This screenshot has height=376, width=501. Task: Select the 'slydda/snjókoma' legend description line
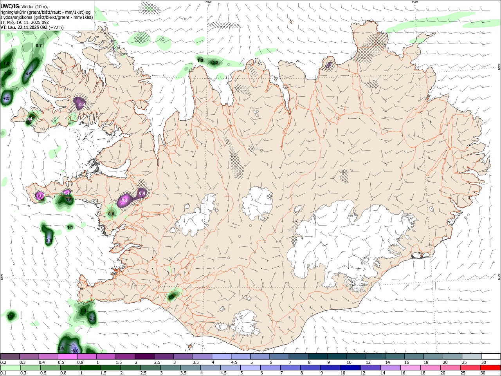point(47,17)
